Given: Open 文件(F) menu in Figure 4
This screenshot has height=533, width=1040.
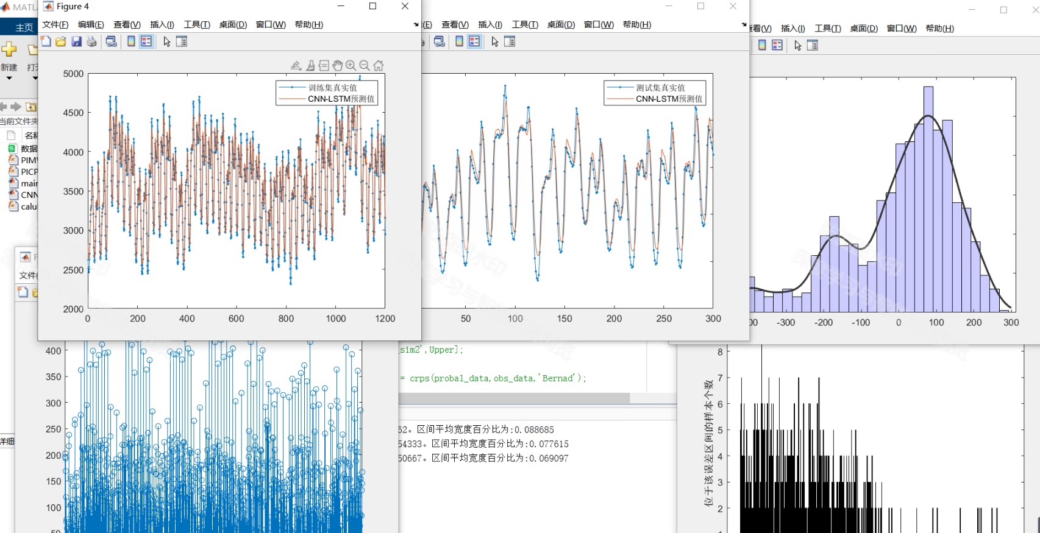Looking at the screenshot, I should tap(55, 24).
